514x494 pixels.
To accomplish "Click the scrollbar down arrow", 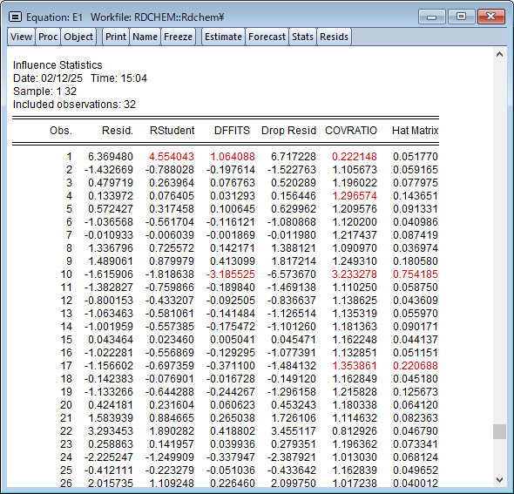I will 499,480.
